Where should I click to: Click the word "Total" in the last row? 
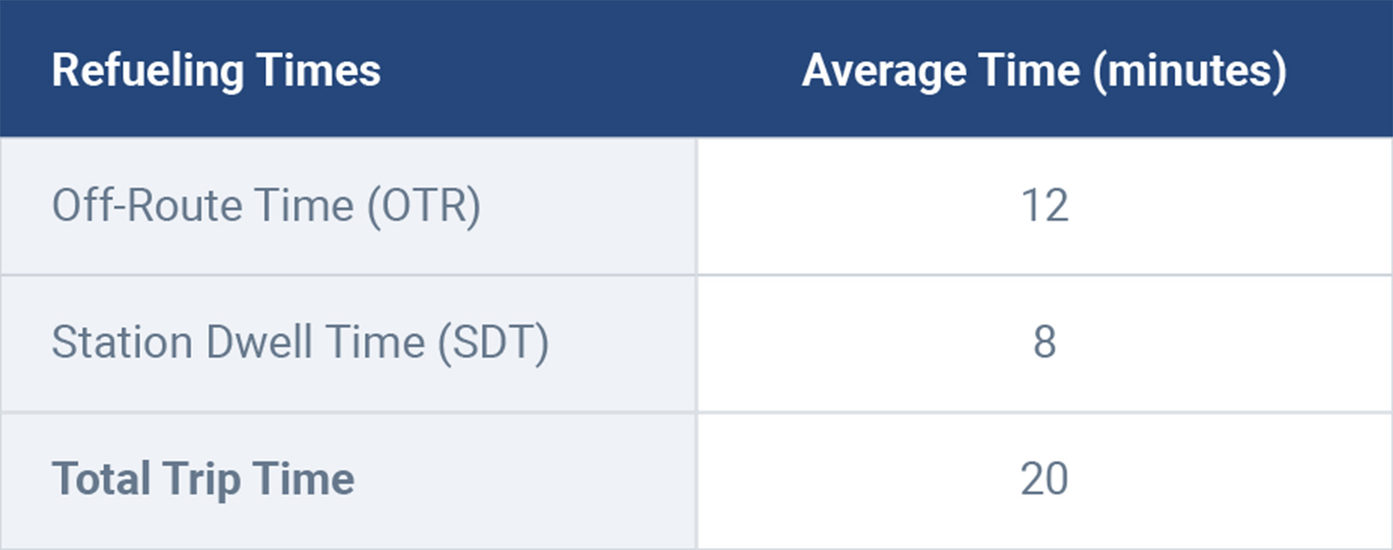[x=101, y=479]
